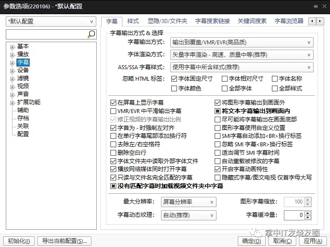Image resolution: width=330 pixels, height=247 pixels.
Task: Expand the 声音 tree node
Action: point(12,95)
